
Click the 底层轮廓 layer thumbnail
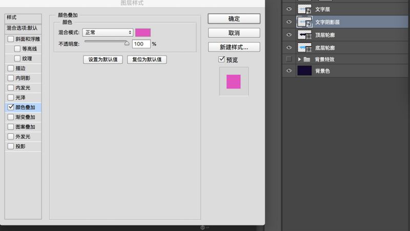304,48
